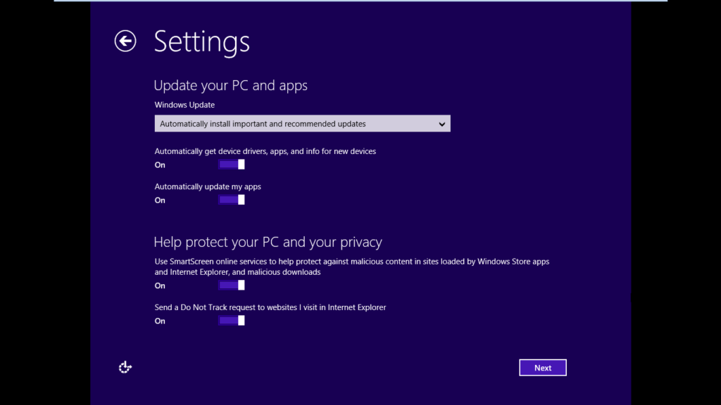Open the Ease of Access icon
Screen dimensions: 721x405
pyautogui.click(x=125, y=367)
